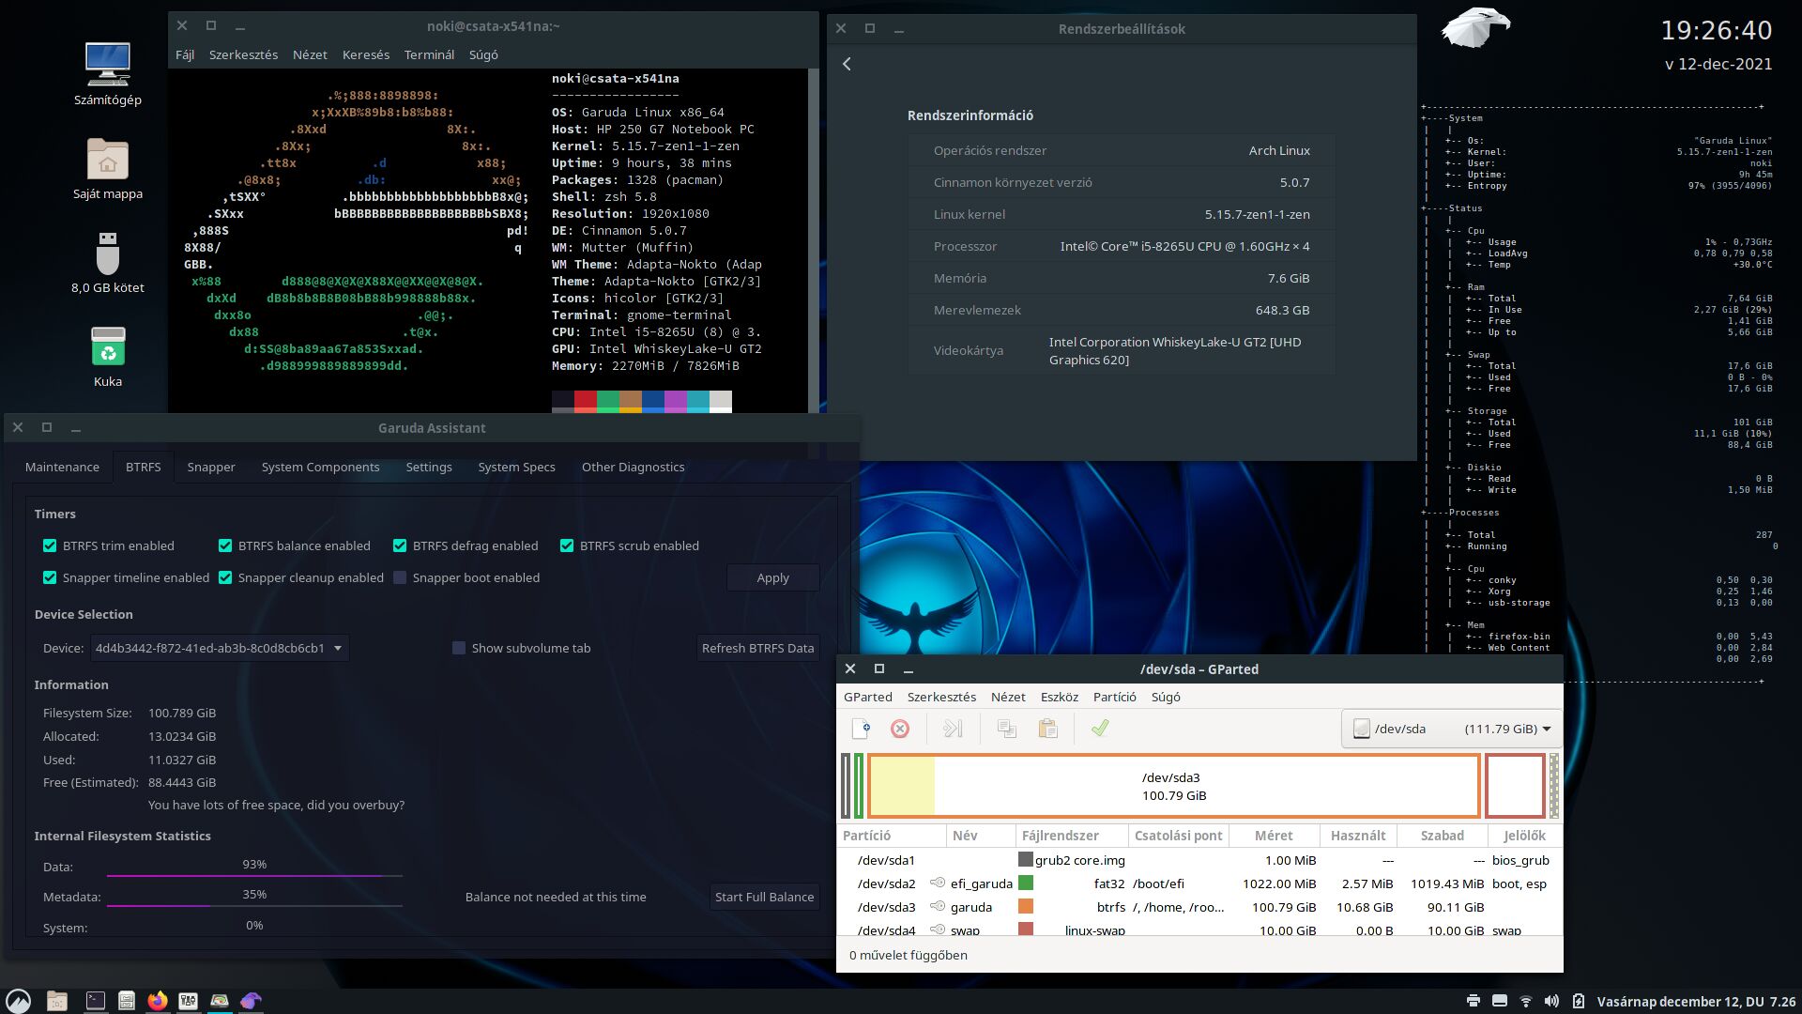
Task: Select the /dev/sda3 block in the partition graphic
Action: point(1174,786)
